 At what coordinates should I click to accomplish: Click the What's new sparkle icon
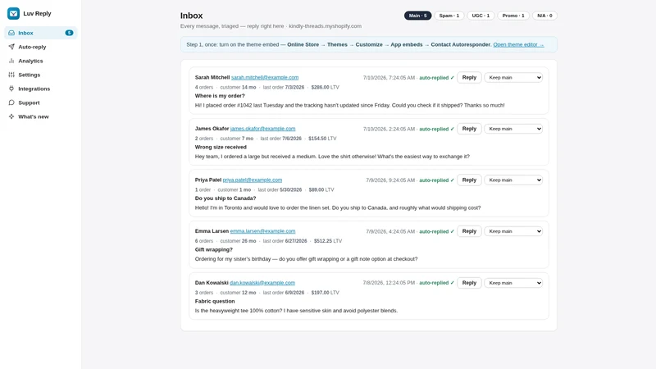pos(11,116)
